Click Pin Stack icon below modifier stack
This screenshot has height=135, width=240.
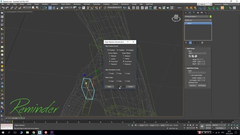[186, 43]
